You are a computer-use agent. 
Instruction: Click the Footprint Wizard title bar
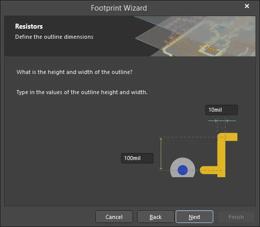pos(119,8)
